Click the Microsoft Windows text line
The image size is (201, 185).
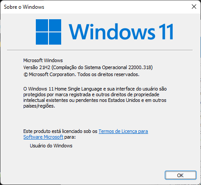coord(43,60)
